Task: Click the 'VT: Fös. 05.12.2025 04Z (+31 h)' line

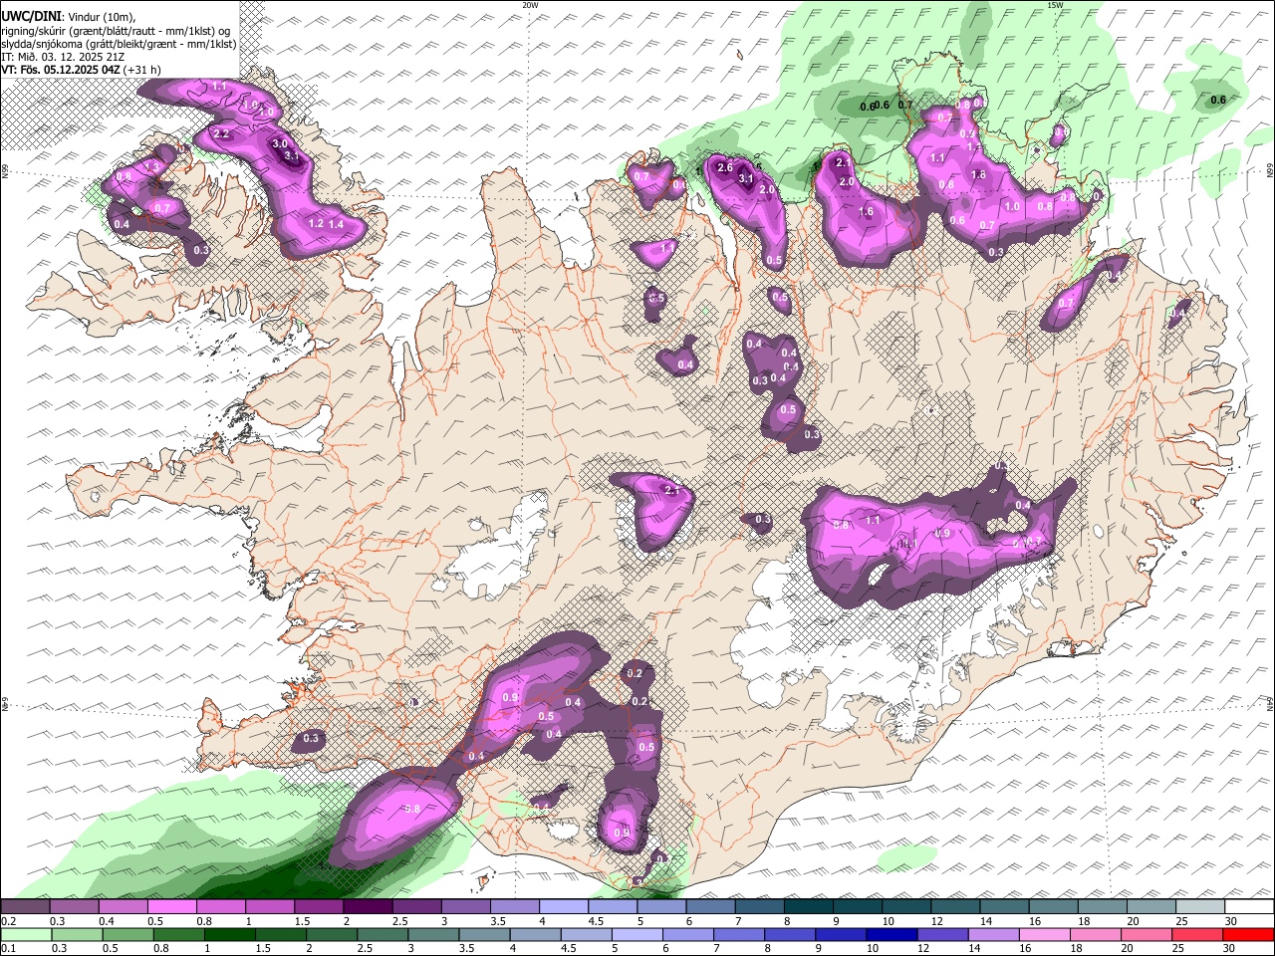Action: tap(82, 70)
